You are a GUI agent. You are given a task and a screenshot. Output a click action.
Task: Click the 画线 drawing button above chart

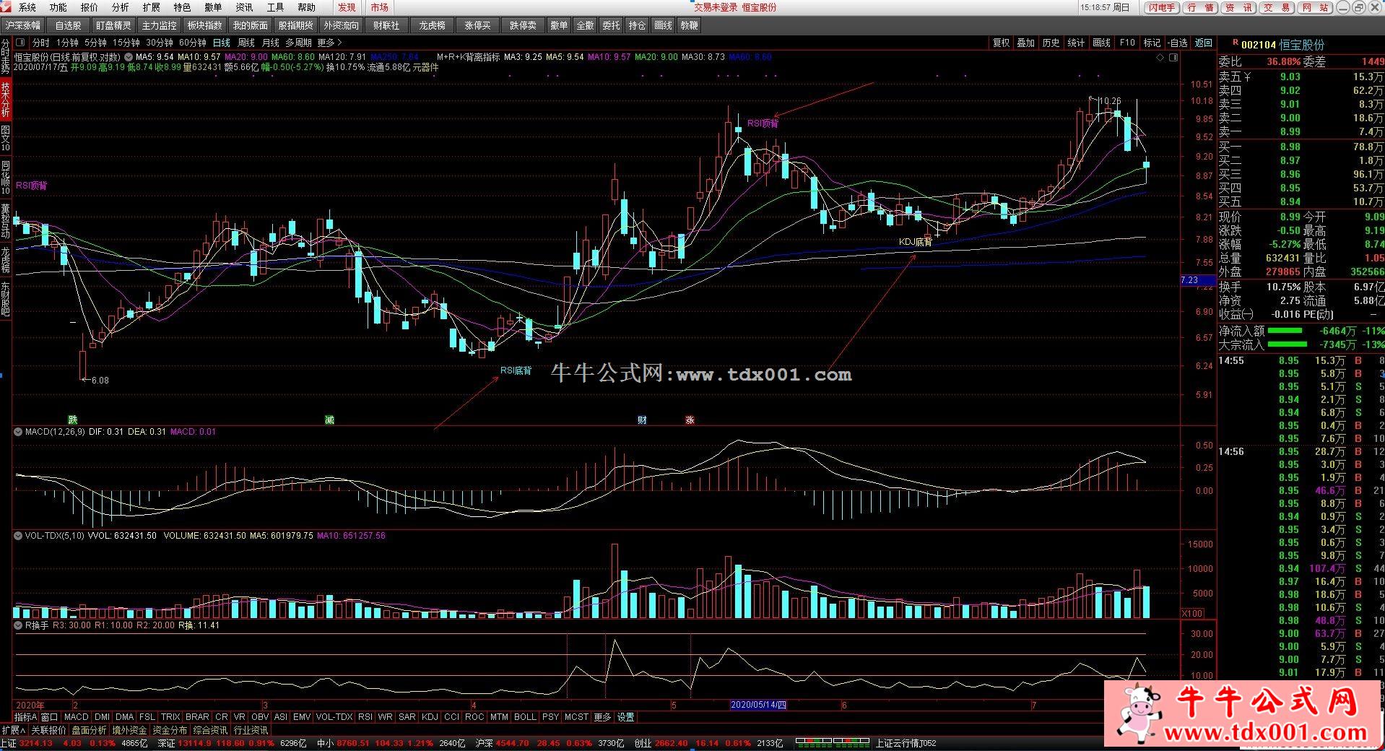pos(1101,43)
